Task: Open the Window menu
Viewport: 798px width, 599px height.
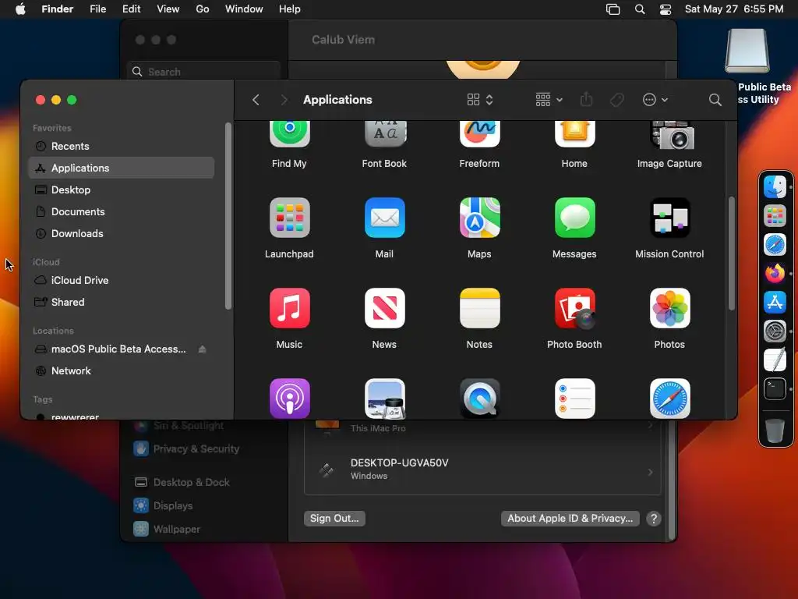Action: pyautogui.click(x=244, y=9)
